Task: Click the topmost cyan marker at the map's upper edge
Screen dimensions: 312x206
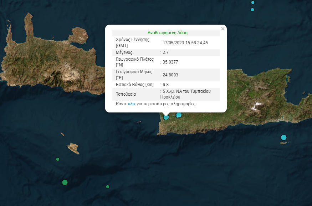Action: tap(253, 2)
